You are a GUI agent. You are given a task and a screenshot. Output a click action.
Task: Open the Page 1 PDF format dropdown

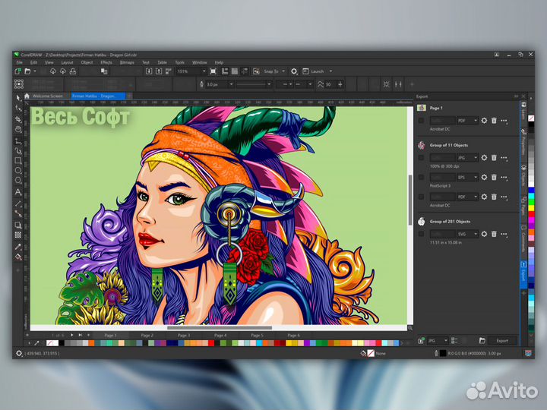[x=467, y=120]
